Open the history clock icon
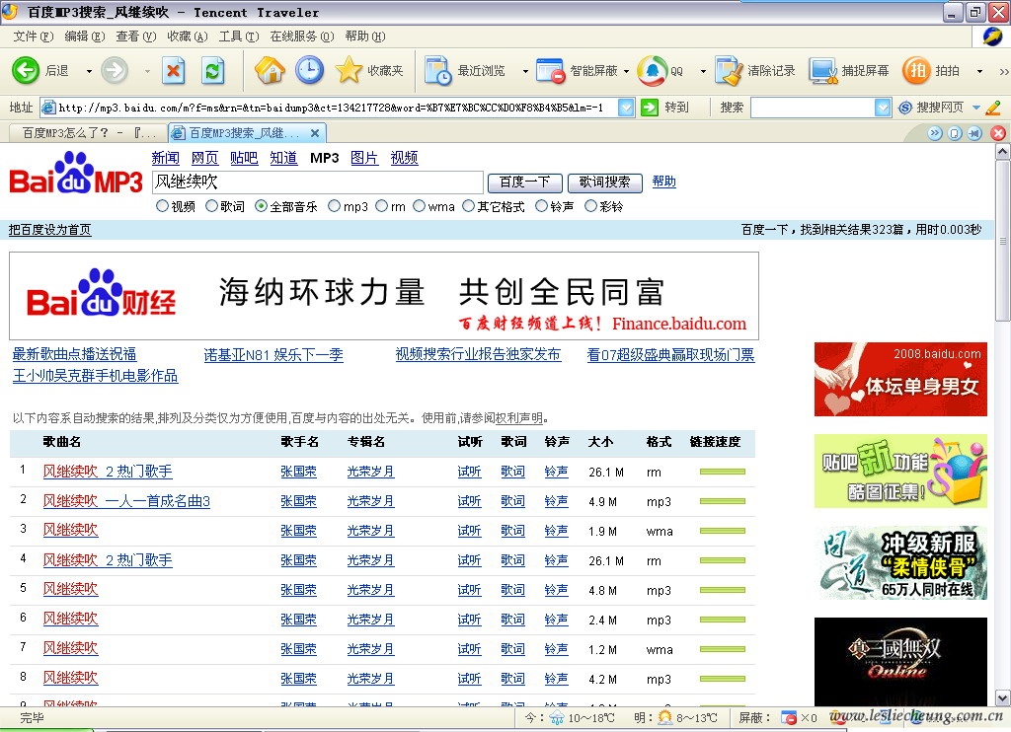Screen dimensions: 1011x732 (x=309, y=70)
